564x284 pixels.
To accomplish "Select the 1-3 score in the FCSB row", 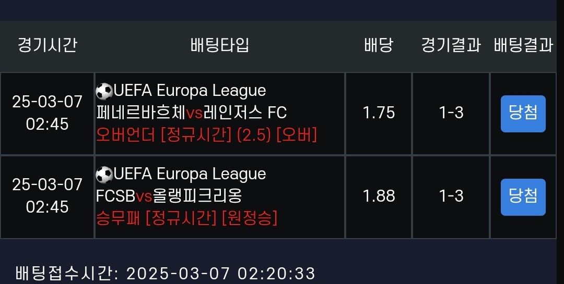I will [x=451, y=196].
